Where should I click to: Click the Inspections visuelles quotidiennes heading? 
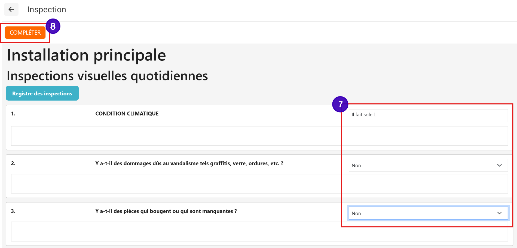pos(107,76)
